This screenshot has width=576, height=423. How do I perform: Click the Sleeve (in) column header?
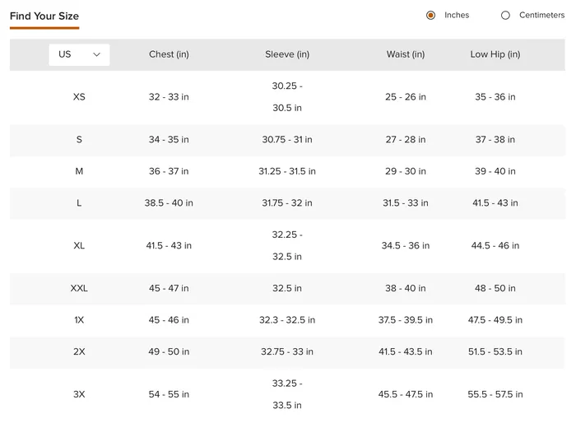pyautogui.click(x=287, y=54)
